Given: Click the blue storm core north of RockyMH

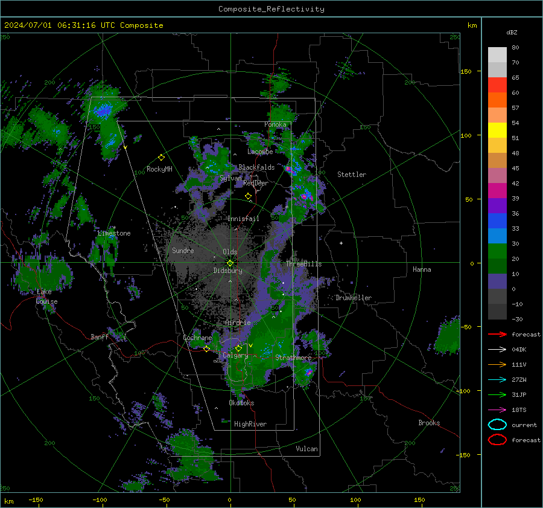Looking at the screenshot, I should point(103,110).
